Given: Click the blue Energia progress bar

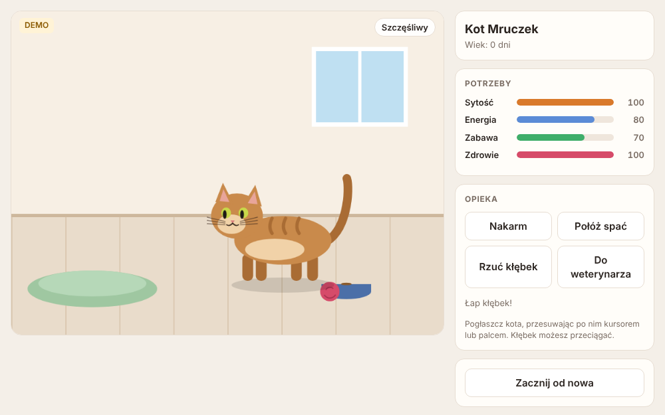Looking at the screenshot, I should 565,120.
